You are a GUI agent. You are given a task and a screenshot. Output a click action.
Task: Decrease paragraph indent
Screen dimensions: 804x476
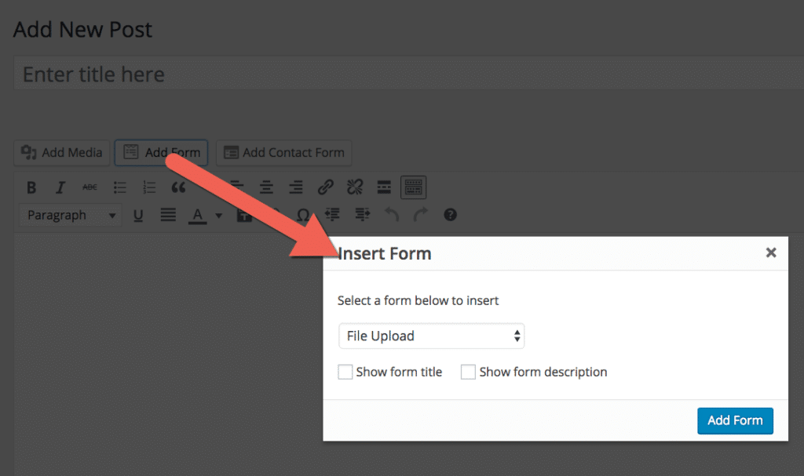[x=332, y=215]
